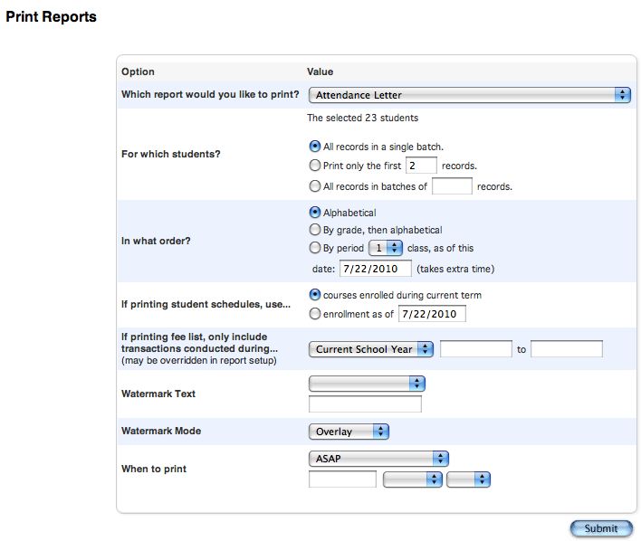Choose Alphabetical order radio button
The width and height of the screenshot is (641, 541).
[315, 213]
